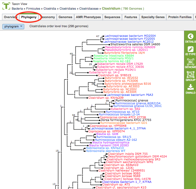Select Pseudobutyrivibrio ruminis HUN009
196x189 pixels.
[130, 47]
